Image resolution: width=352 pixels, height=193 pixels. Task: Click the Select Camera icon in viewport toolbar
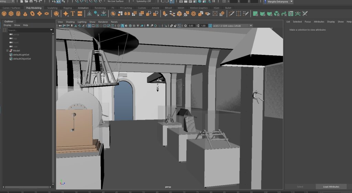point(60,26)
